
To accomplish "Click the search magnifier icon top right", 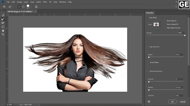I will 176,6.
